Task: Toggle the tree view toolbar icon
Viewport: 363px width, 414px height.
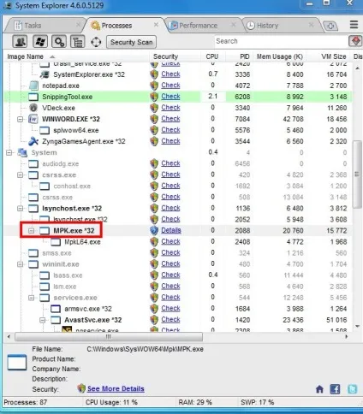Action: pyautogui.click(x=78, y=42)
